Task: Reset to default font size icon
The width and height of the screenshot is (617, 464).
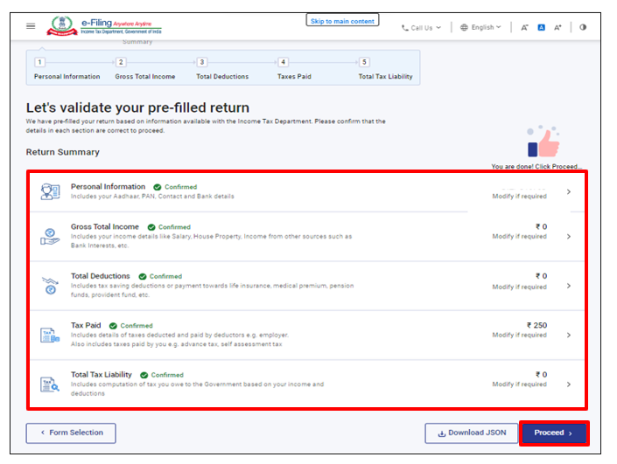Action: point(542,27)
